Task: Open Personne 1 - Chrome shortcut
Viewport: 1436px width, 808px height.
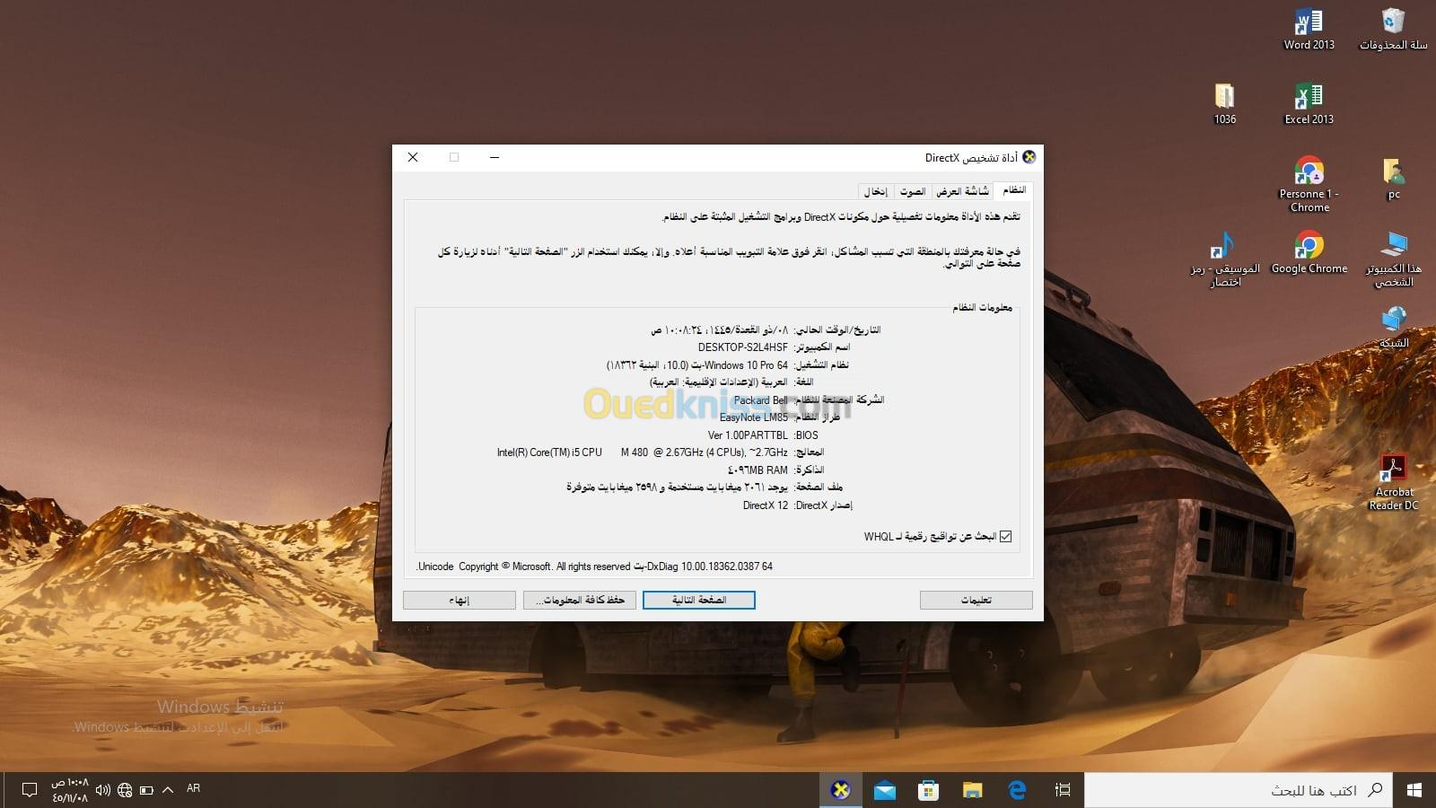Action: point(1309,184)
